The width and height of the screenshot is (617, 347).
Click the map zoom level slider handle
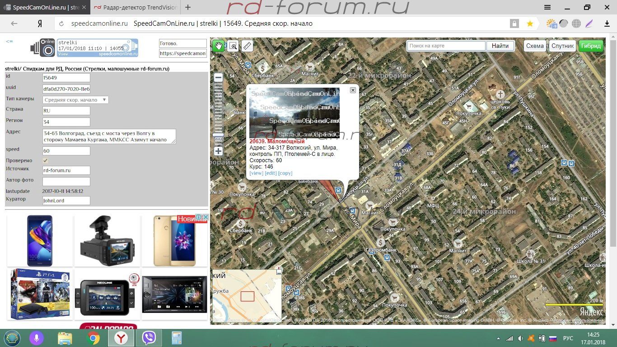click(218, 135)
